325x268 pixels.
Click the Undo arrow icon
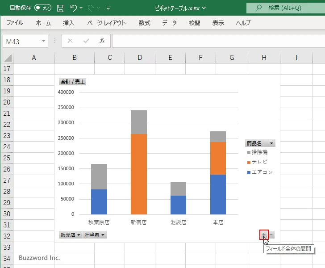[x=73, y=8]
